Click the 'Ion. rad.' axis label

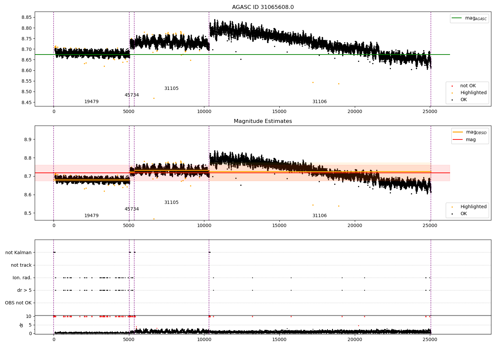tap(22, 278)
